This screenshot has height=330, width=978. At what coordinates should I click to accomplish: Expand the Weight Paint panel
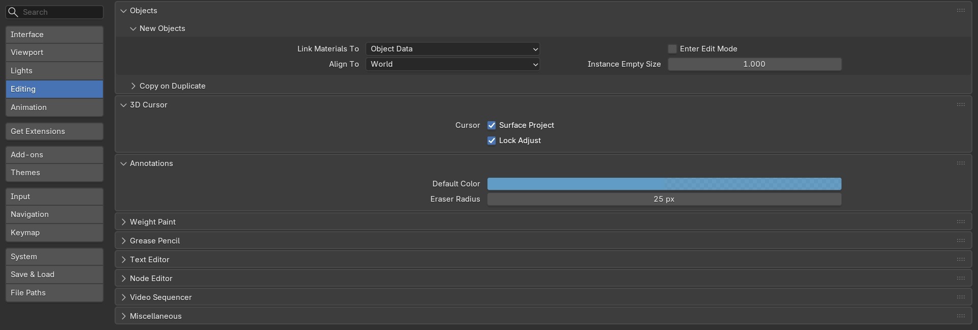(123, 222)
